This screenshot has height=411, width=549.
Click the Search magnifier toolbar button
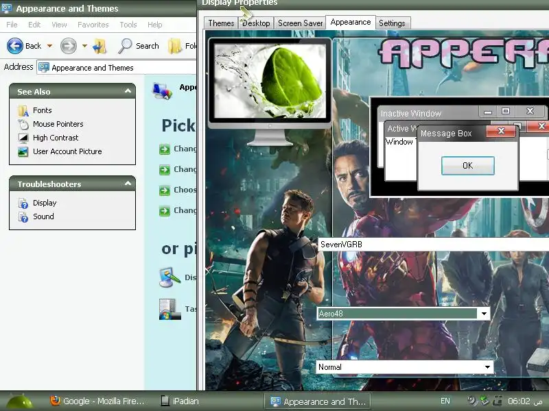(x=139, y=46)
